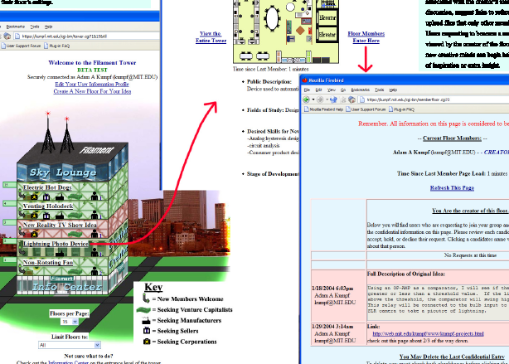Click Refresh This Page link

(x=452, y=188)
